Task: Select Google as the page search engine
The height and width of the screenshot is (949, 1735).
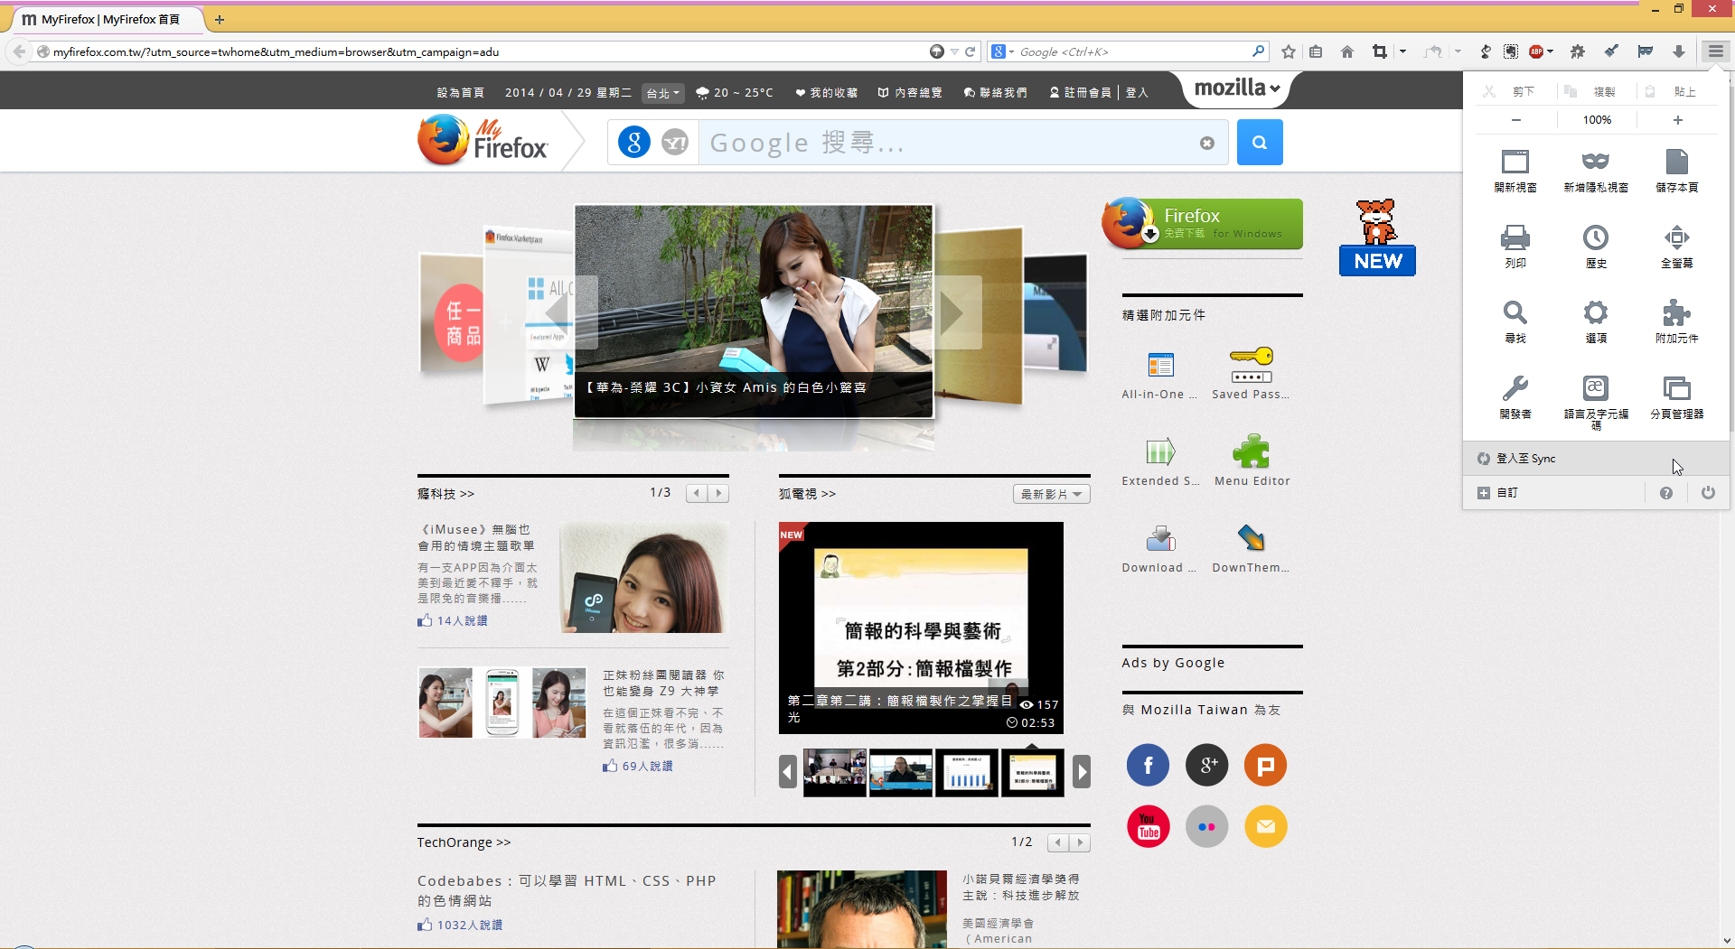Action: pos(634,142)
